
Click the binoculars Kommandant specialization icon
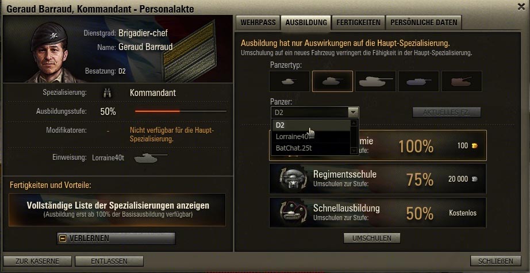tap(107, 93)
